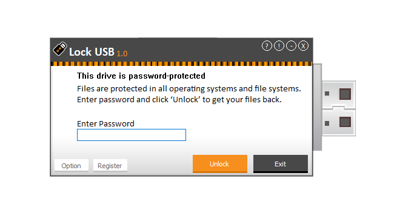Click the 'Files are protected' description line
The height and width of the screenshot is (219, 397).
click(189, 89)
